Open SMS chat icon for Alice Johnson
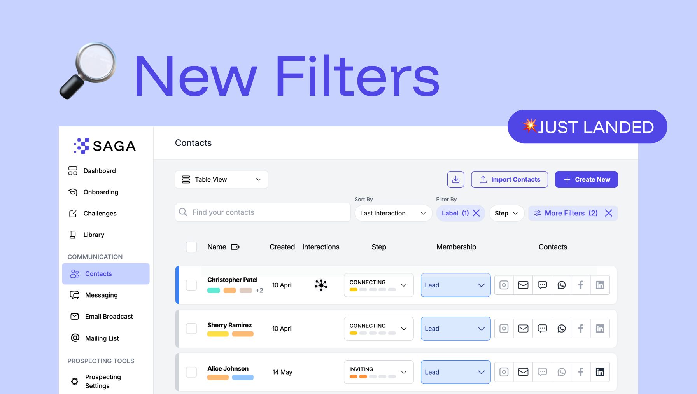Viewport: 697px width, 394px height. click(542, 372)
